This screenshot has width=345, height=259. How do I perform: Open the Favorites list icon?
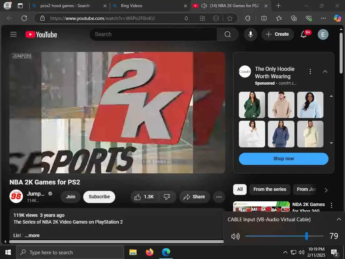pos(279,18)
